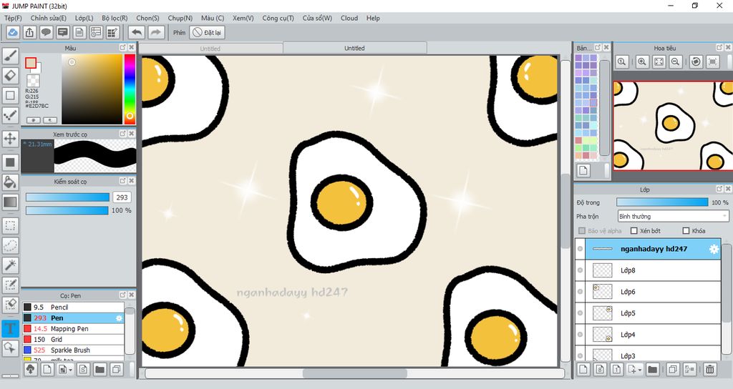The height and width of the screenshot is (389, 733).
Task: Open the Bộ lọc(R) menu
Action: pyautogui.click(x=115, y=18)
